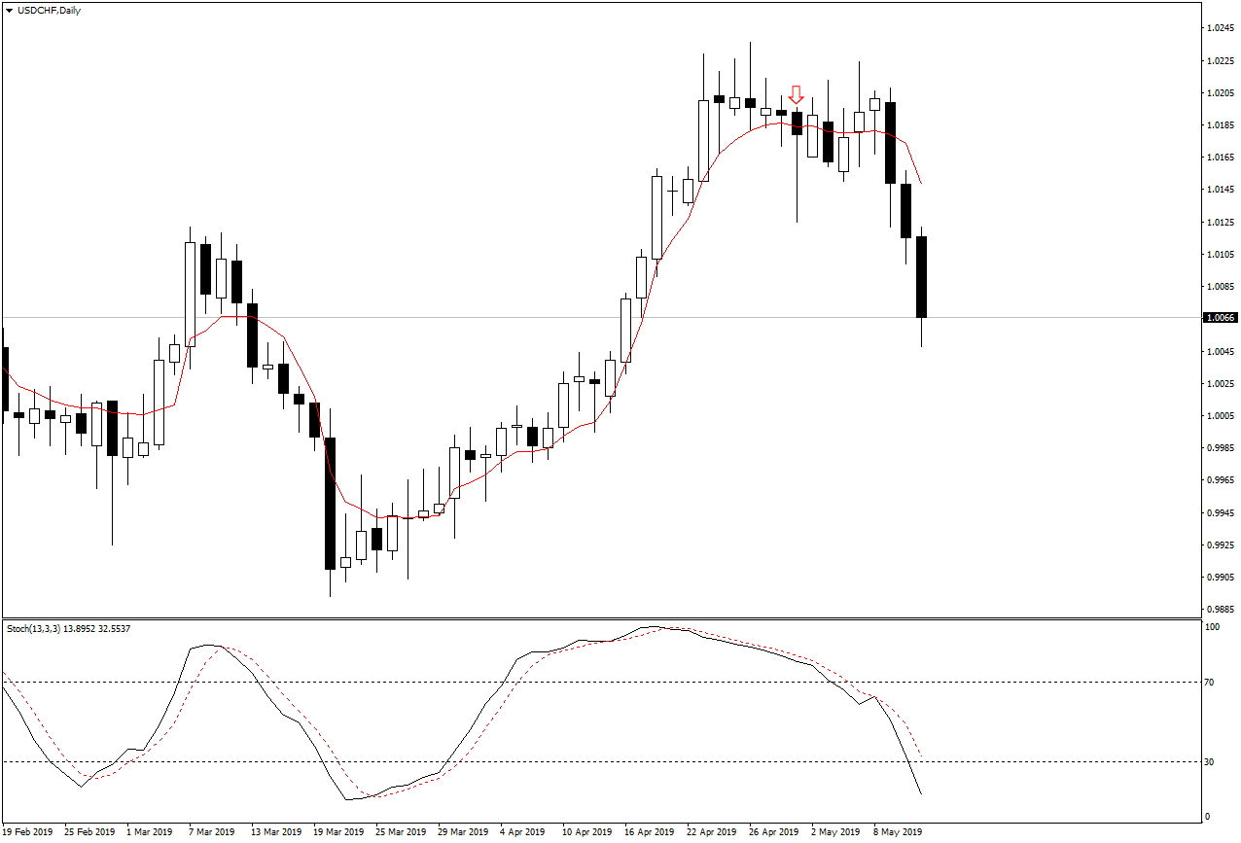Screen dimensions: 1241x843
Task: Click the 25 Feb 2019 date label
Action: pos(89,832)
